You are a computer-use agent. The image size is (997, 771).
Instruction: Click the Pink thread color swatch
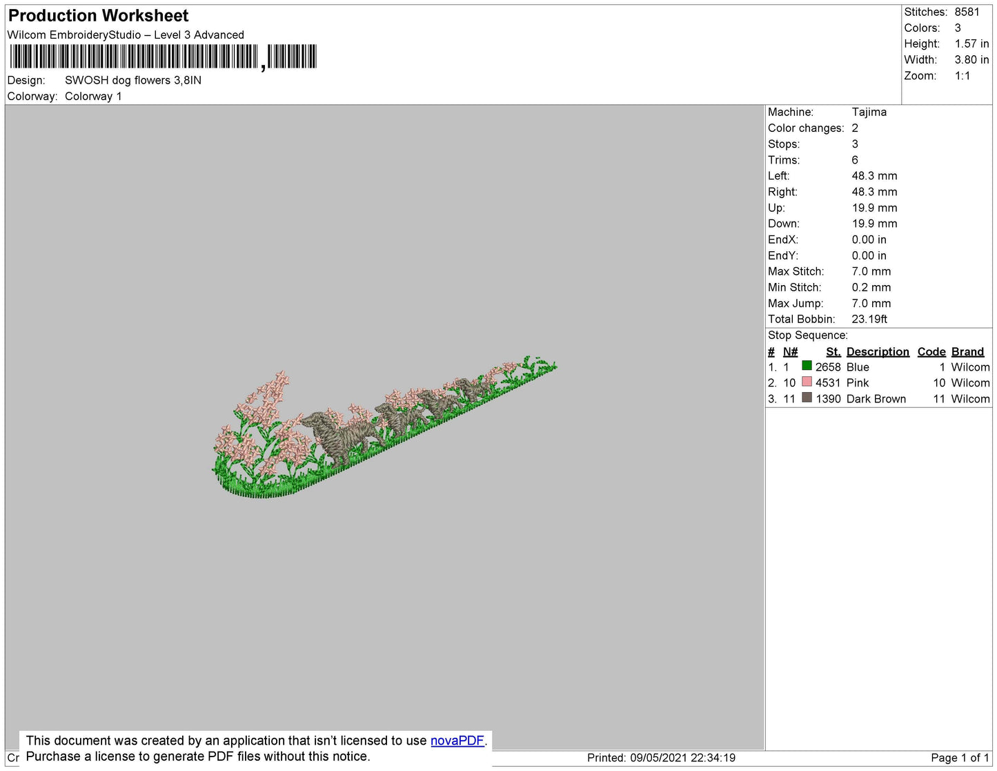coord(807,382)
